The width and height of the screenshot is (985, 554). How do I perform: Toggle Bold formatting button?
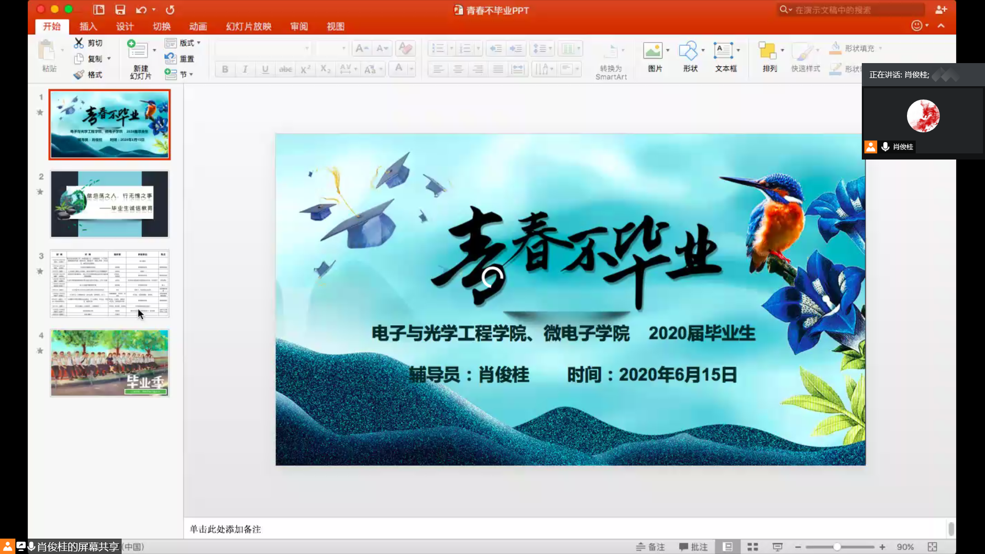click(225, 69)
